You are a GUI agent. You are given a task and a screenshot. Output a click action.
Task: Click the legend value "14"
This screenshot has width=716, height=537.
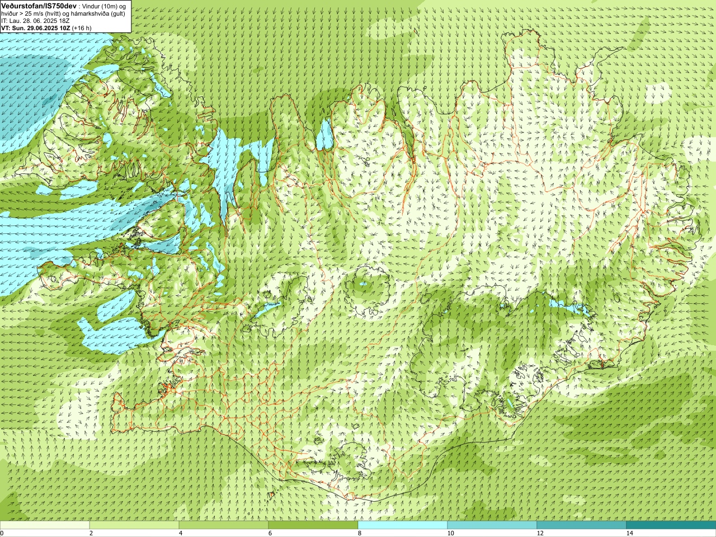pos(629,533)
